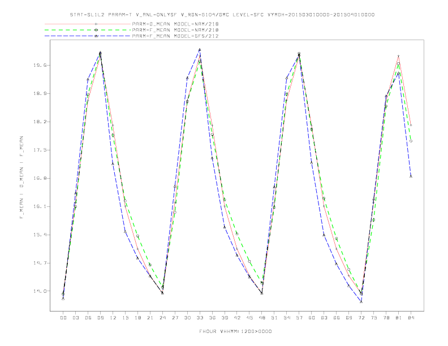
Task: Click x-axis tick label 18
Action: [x=137, y=318]
